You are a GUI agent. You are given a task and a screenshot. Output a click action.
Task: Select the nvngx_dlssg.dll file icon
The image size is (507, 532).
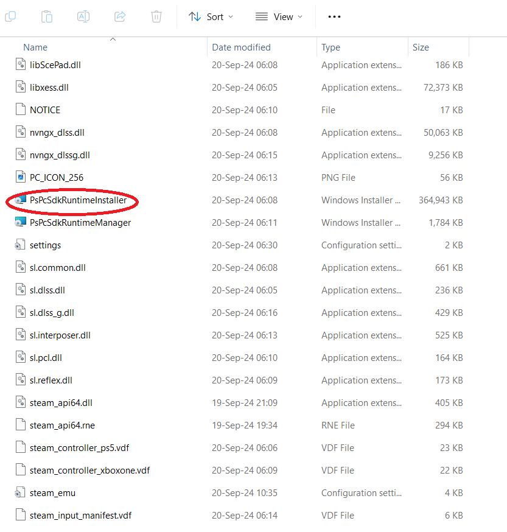21,155
